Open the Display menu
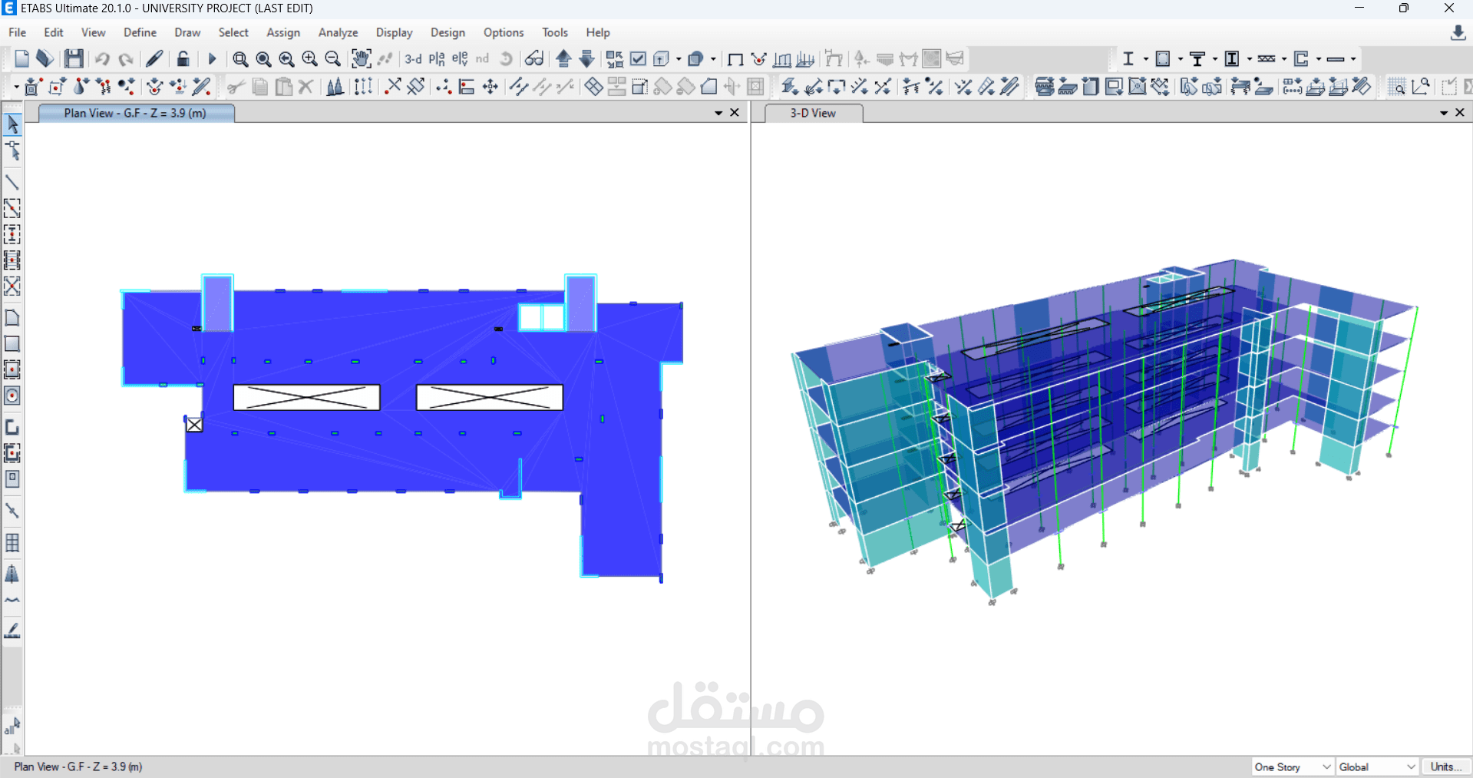The width and height of the screenshot is (1473, 778). point(394,32)
